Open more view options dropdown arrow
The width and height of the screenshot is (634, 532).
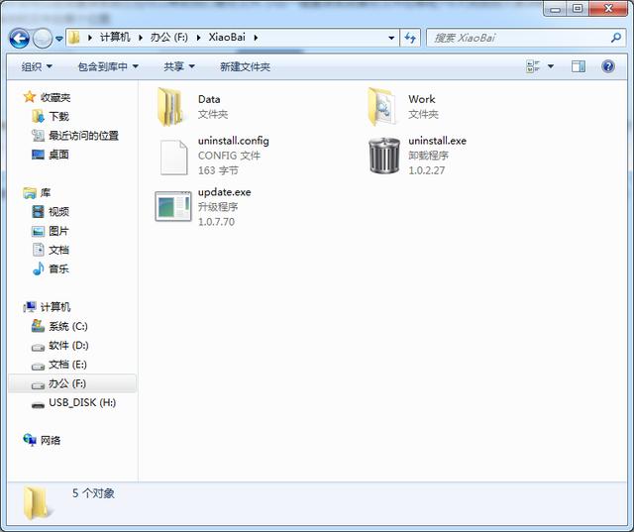(x=551, y=66)
